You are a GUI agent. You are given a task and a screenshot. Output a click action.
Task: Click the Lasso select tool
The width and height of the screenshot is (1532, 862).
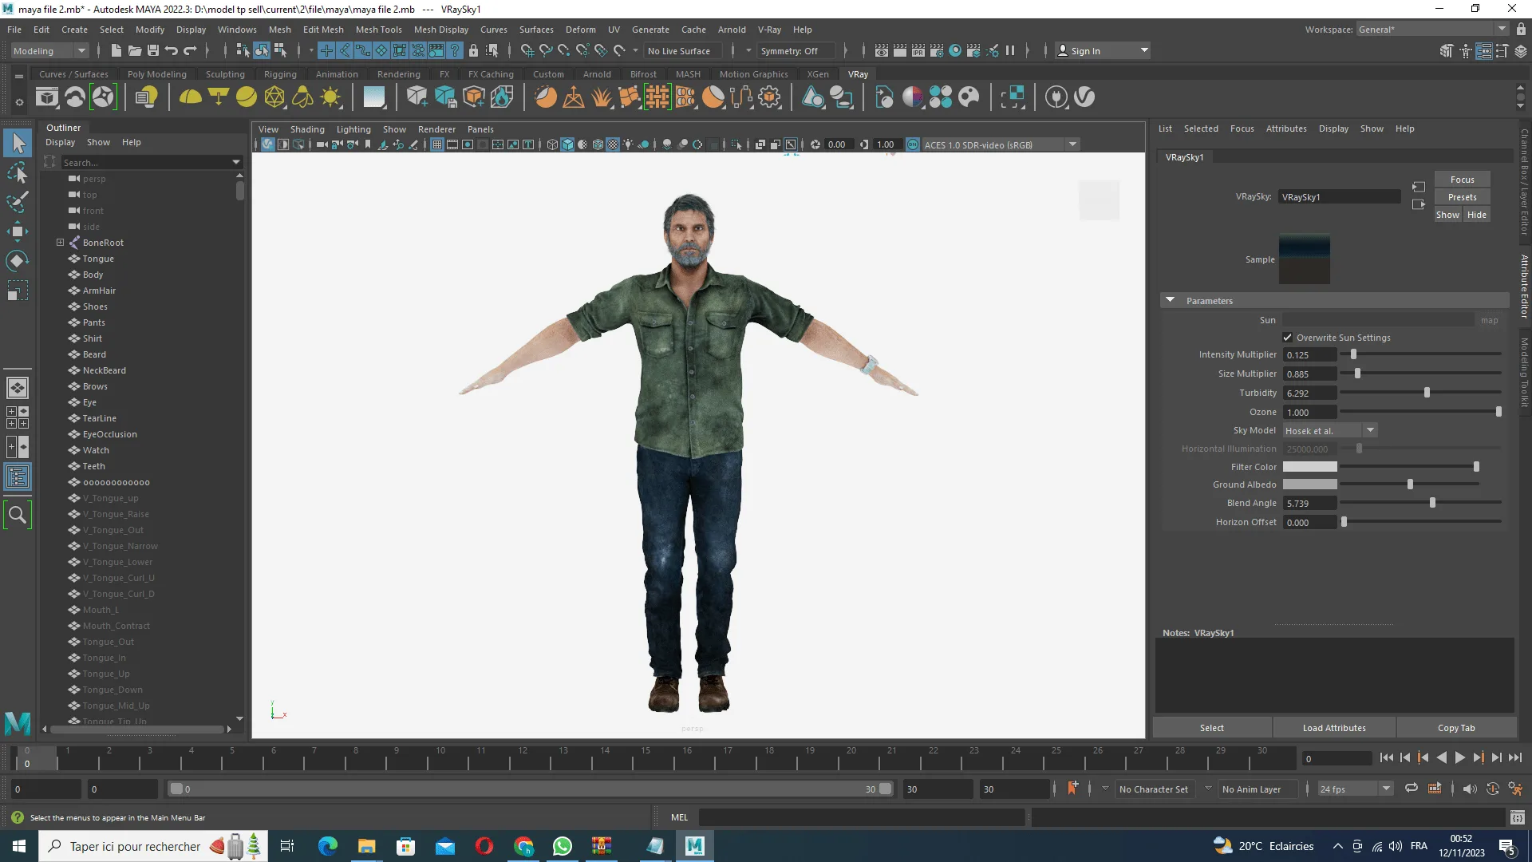17,172
